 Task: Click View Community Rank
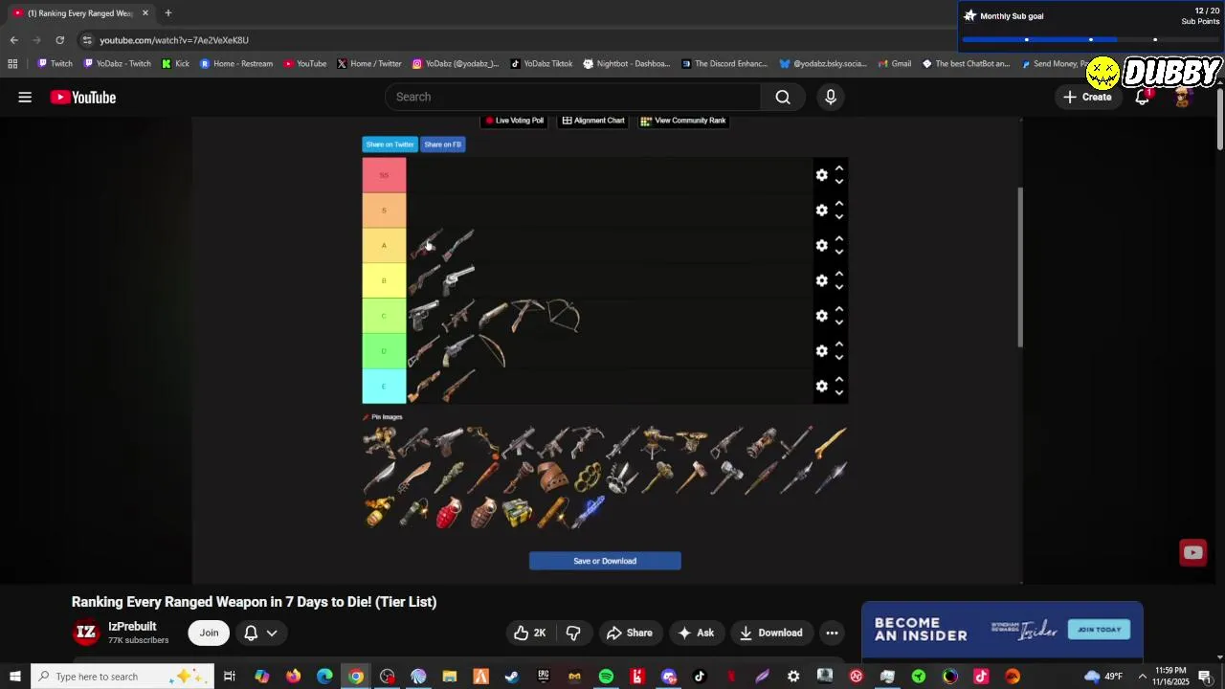683,121
